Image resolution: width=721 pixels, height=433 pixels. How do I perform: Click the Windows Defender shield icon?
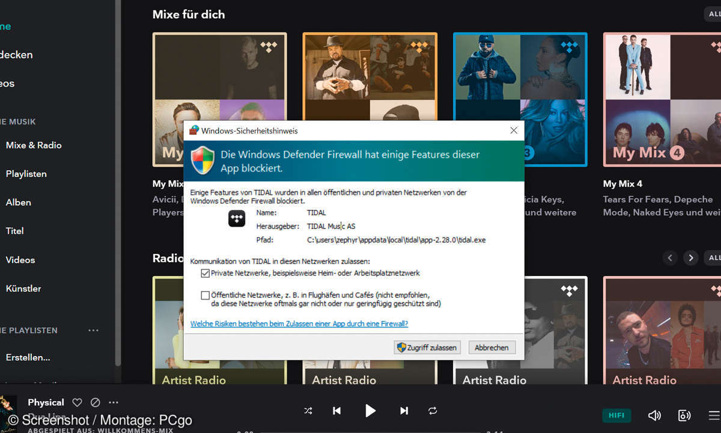click(203, 161)
